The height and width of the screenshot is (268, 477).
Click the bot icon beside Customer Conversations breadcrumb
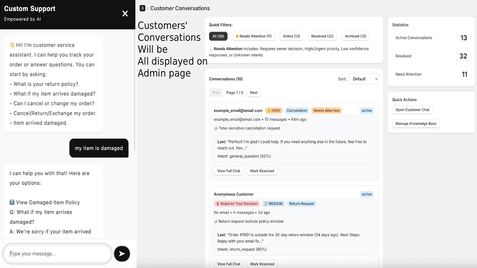[x=142, y=8]
